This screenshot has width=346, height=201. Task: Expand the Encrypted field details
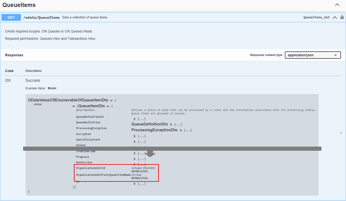coord(134,136)
